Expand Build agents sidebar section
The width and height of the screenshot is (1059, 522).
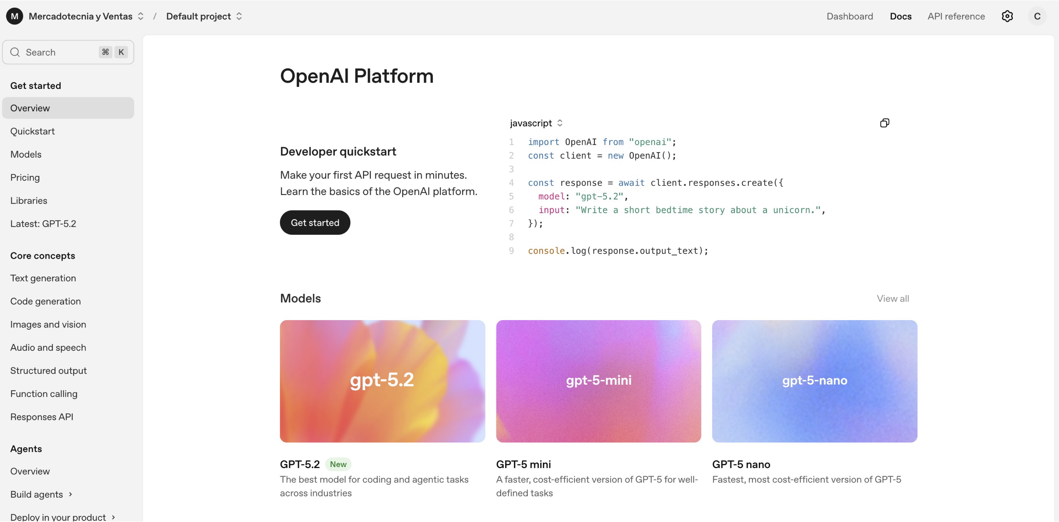41,494
